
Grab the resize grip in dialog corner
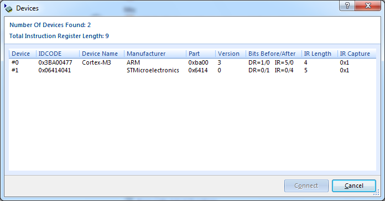[x=376, y=193]
